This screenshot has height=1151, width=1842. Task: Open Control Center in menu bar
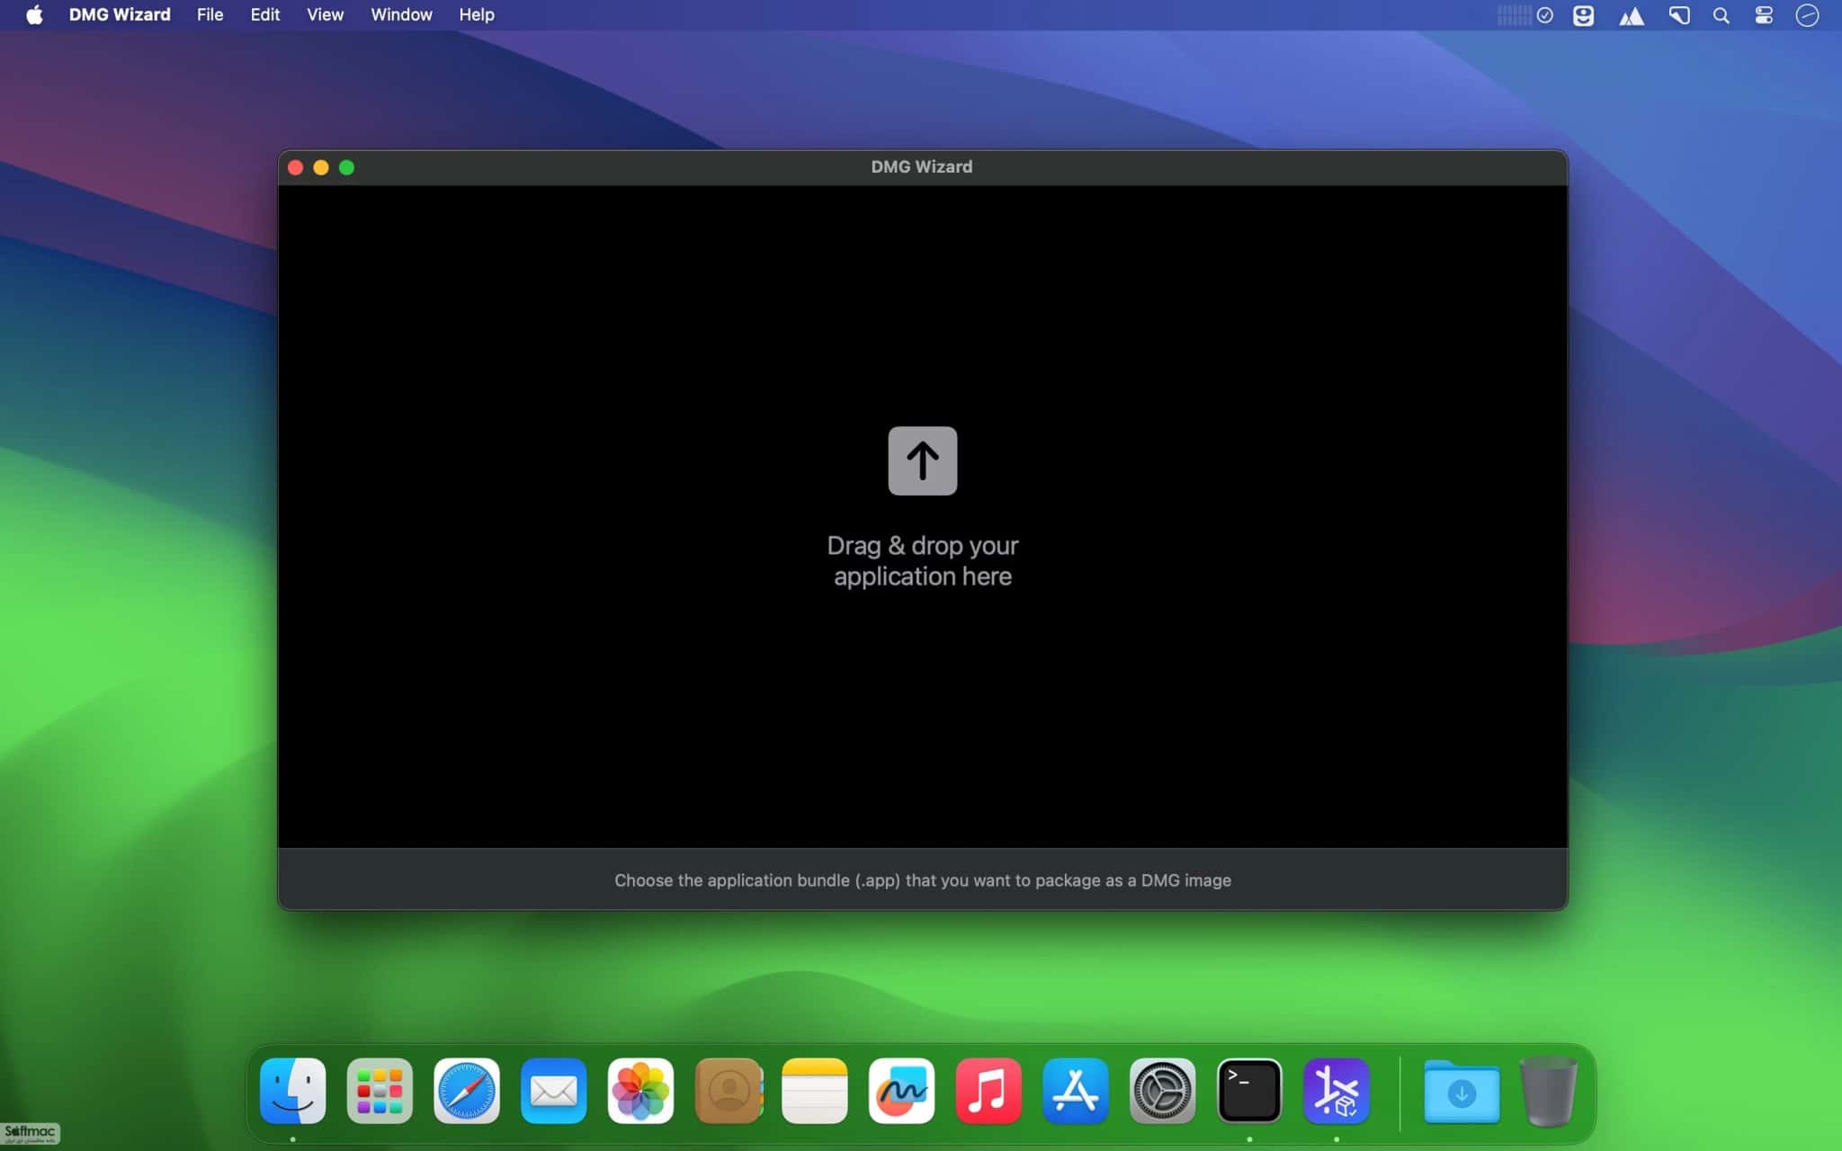point(1764,15)
